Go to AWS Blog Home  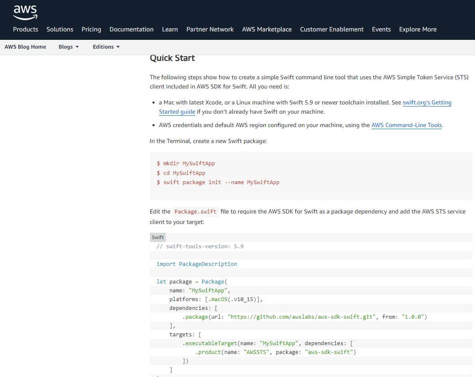[25, 47]
